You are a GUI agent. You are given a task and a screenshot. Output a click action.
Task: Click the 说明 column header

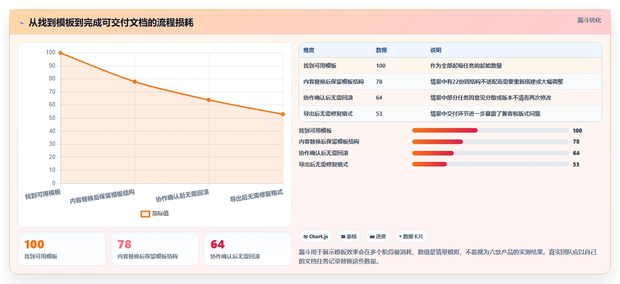(435, 50)
